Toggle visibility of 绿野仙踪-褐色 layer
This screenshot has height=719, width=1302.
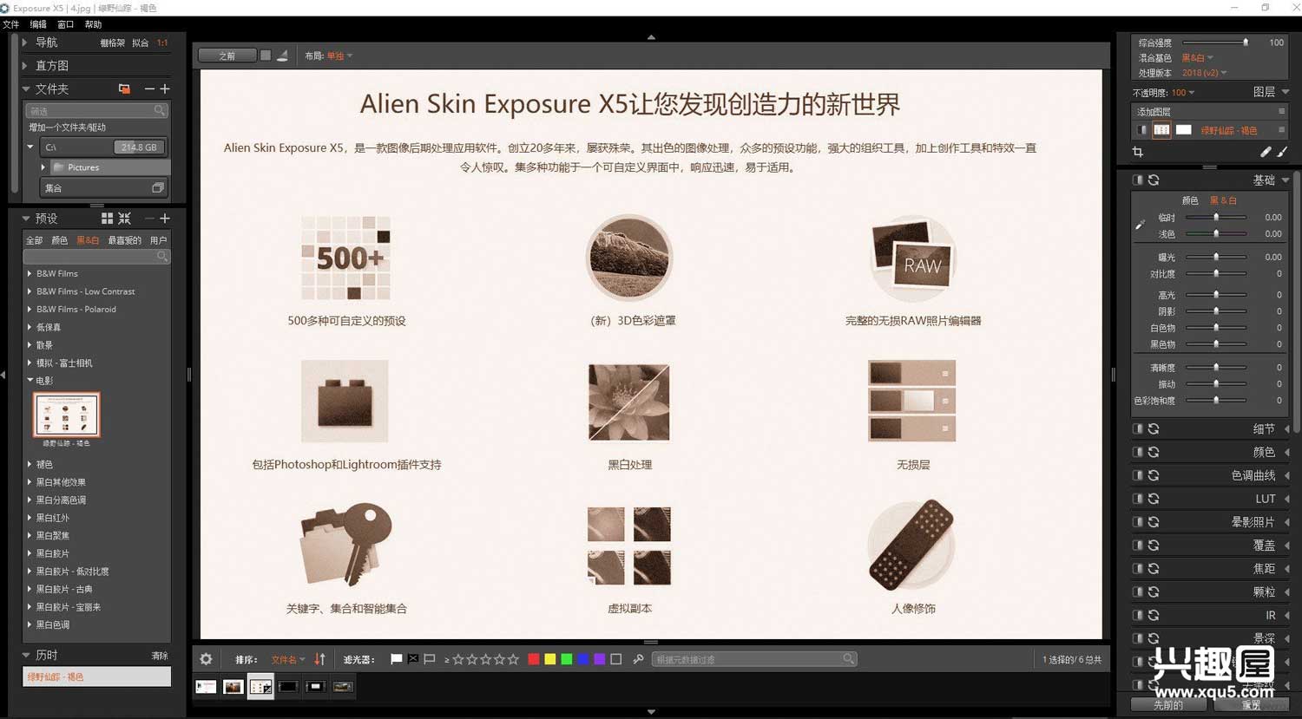pos(1141,130)
